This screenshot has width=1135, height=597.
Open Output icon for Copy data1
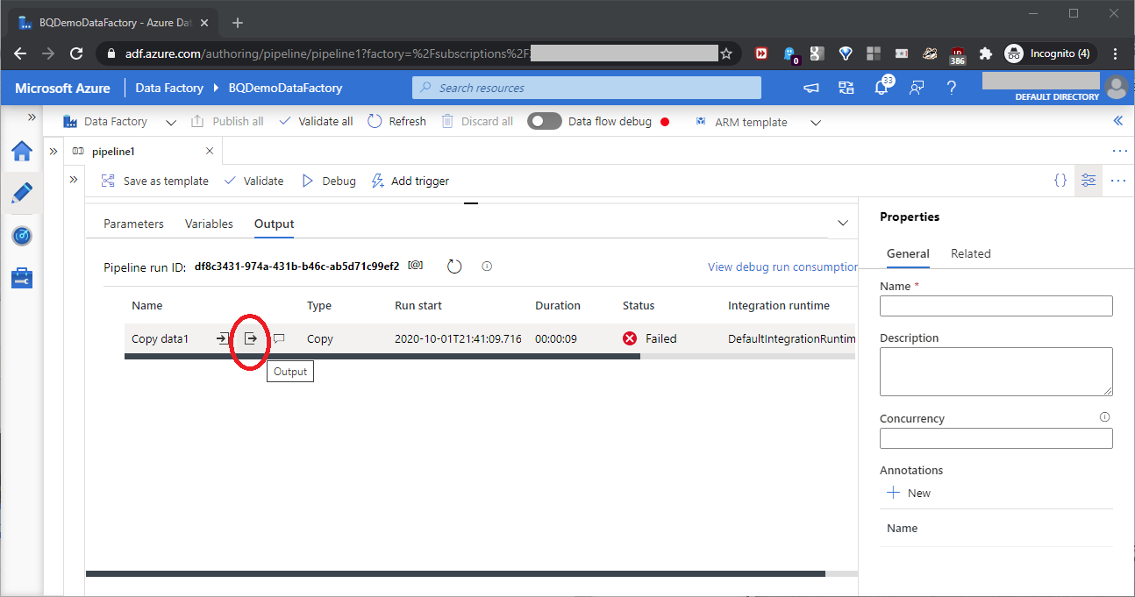click(251, 338)
